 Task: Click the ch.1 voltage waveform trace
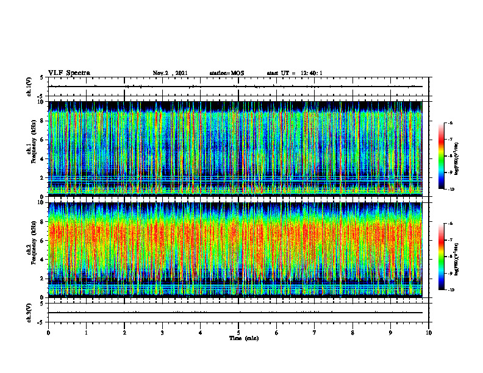coord(235,87)
